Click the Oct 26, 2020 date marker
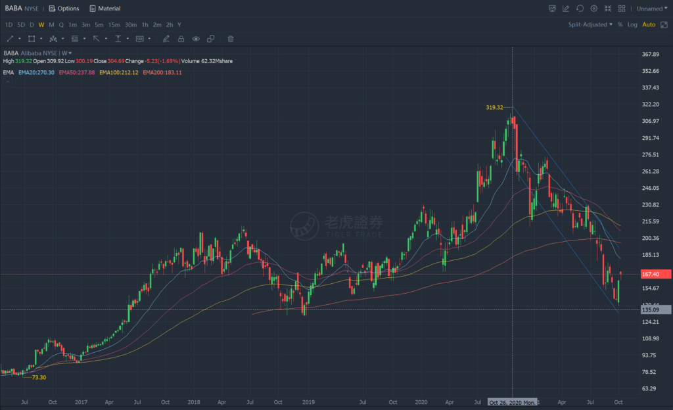 point(513,403)
